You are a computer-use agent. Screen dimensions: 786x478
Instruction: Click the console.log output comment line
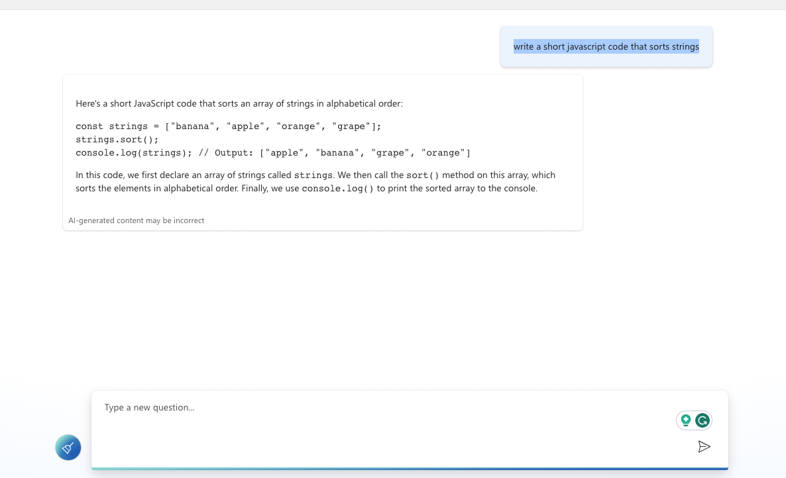click(273, 152)
